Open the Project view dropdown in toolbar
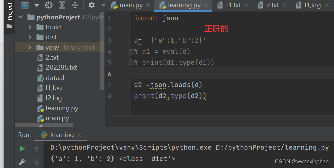This screenshot has height=168, width=334. 30,5
